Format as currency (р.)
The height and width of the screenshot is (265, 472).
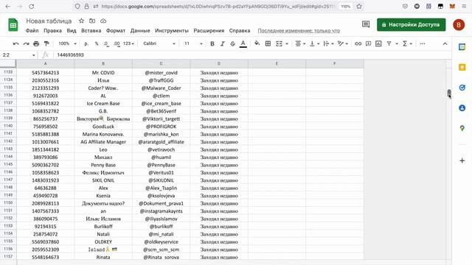tap(86, 44)
